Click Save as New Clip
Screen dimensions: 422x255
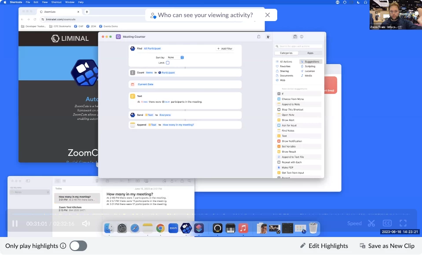click(387, 246)
